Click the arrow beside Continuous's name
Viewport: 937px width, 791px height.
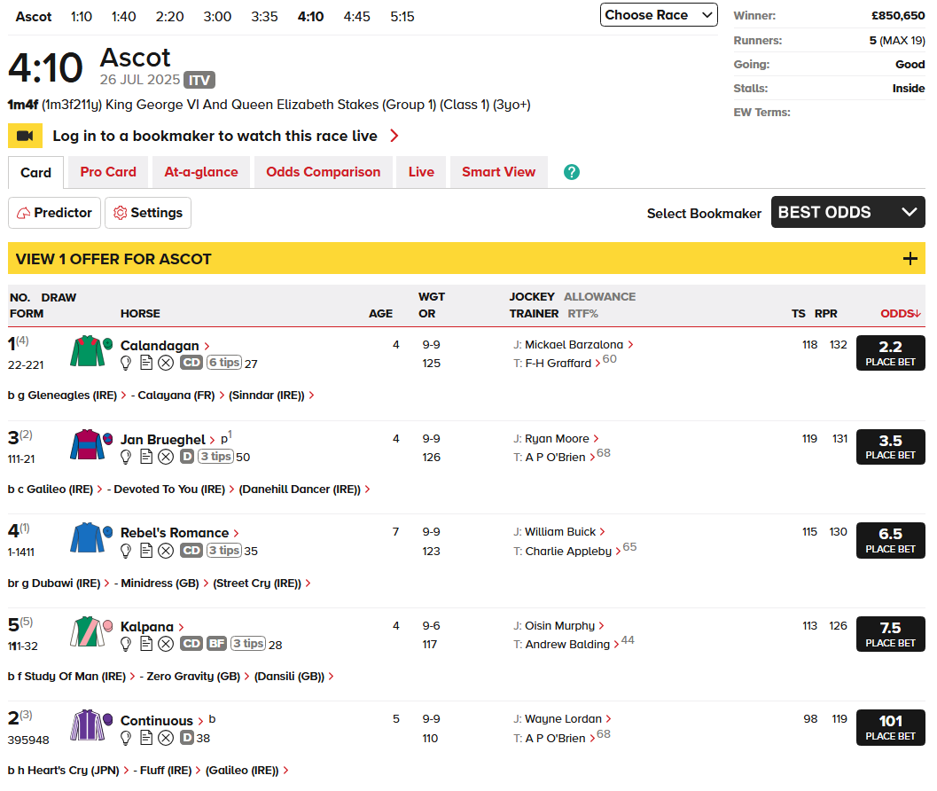[x=200, y=721]
